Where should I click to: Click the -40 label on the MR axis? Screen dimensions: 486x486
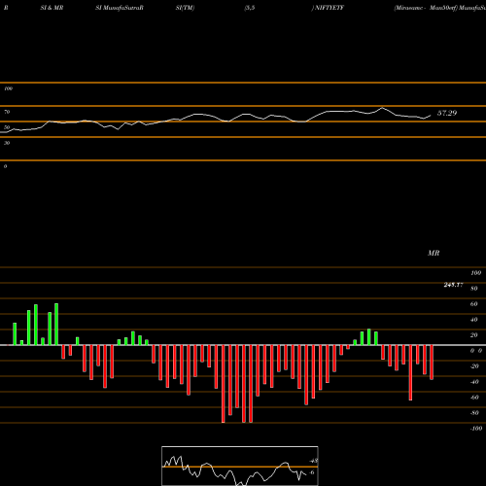[x=474, y=382]
